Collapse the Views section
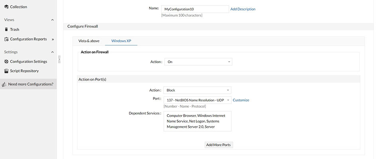 52,20
